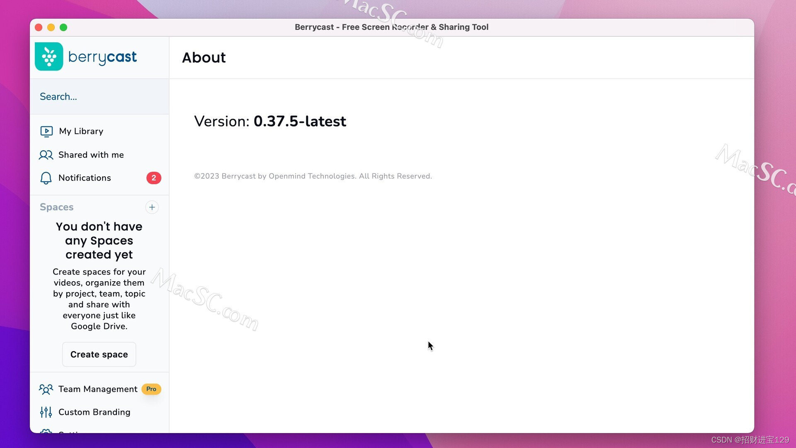Screen dimensions: 796x448
Task: Click Spaces section plus icon
Action: tap(151, 207)
